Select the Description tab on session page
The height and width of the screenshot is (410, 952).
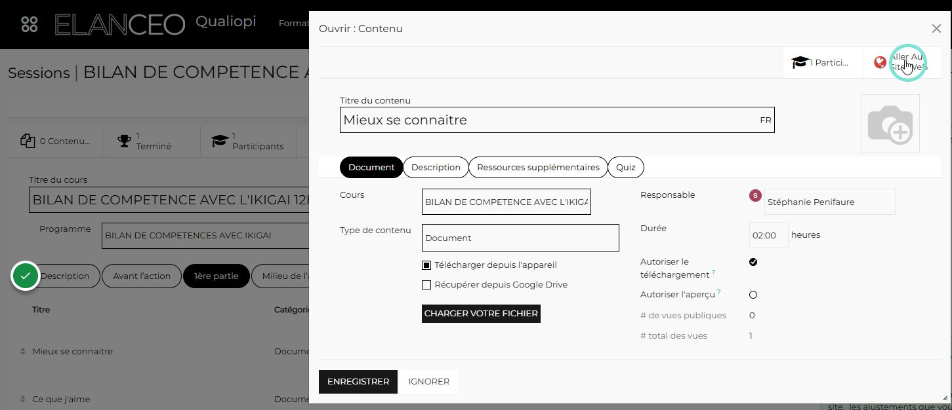[64, 276]
